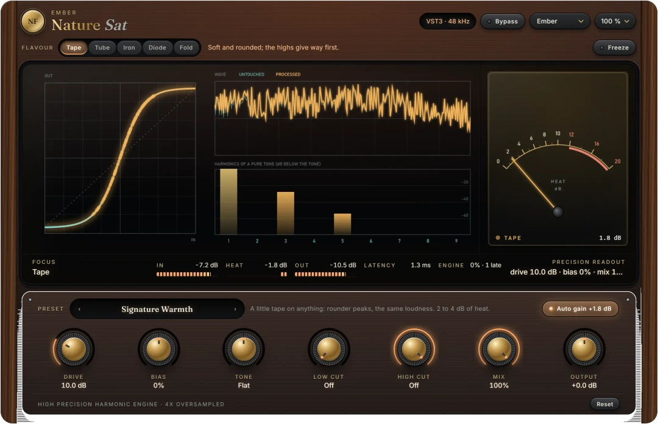Click the Bias knob
The height and width of the screenshot is (424, 658).
click(x=158, y=349)
